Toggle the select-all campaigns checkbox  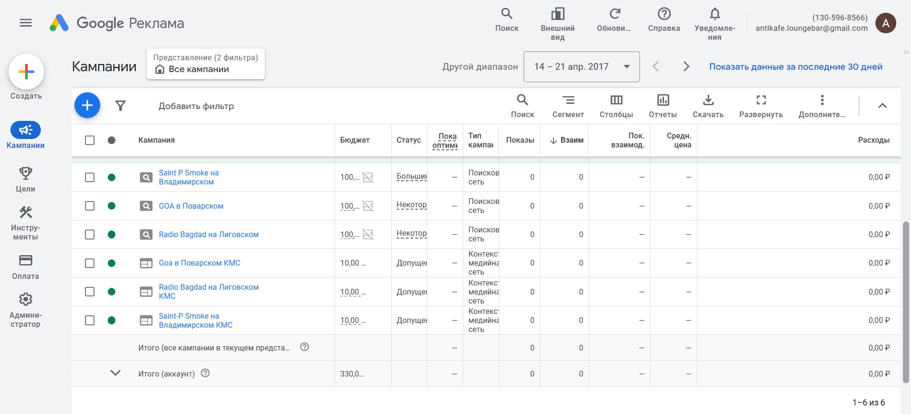click(x=90, y=140)
